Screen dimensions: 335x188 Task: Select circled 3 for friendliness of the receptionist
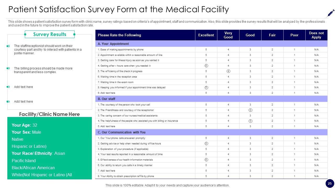250,110
